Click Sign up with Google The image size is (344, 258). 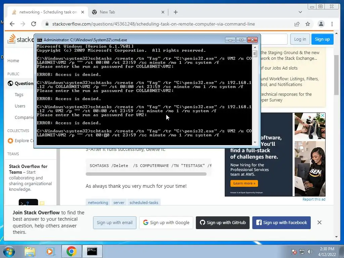pos(166,223)
